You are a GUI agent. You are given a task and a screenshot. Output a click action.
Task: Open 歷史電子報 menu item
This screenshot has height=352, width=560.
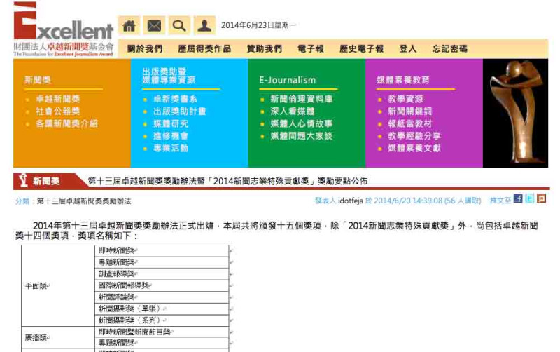click(361, 48)
